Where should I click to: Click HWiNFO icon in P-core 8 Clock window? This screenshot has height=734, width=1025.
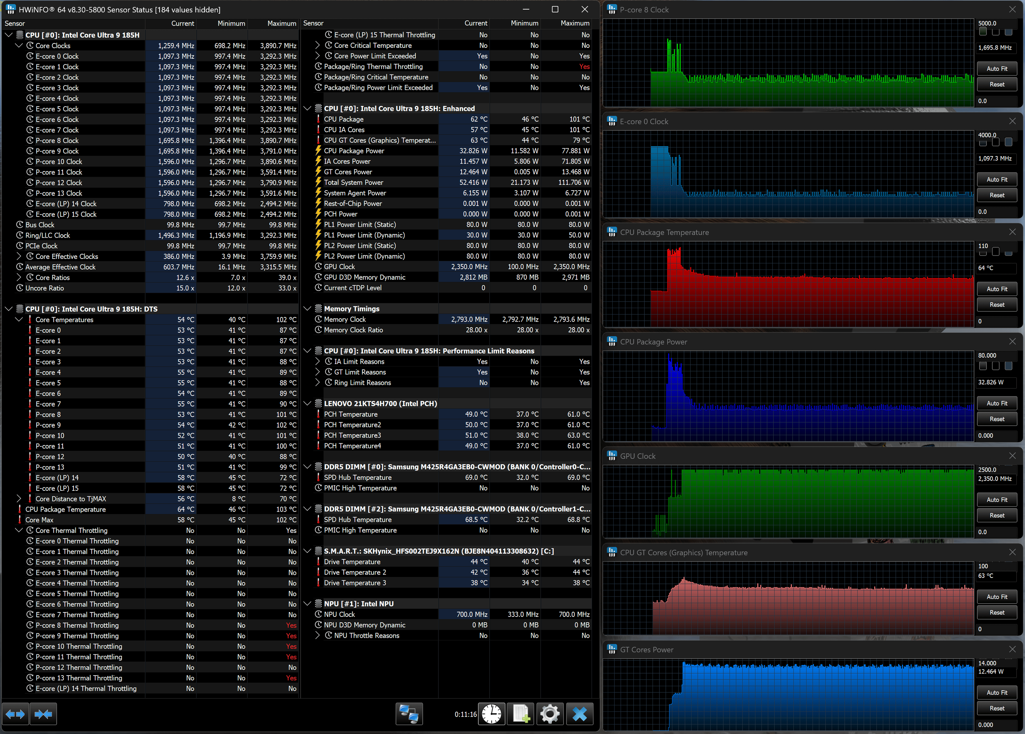(612, 10)
